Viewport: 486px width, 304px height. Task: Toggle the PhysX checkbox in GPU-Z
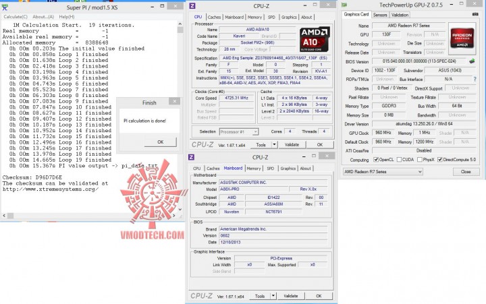point(420,160)
